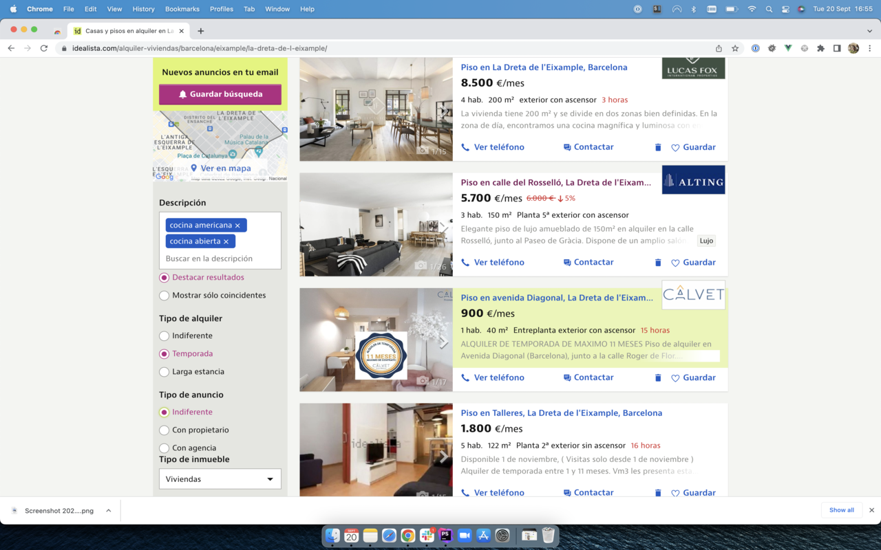
Task: Open the Piso en calle del Rosselló listing
Action: (556, 183)
